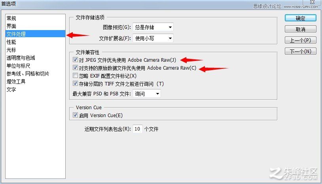Select 文件处理 in the sidebar list
The image size is (322, 184).
pyautogui.click(x=35, y=34)
